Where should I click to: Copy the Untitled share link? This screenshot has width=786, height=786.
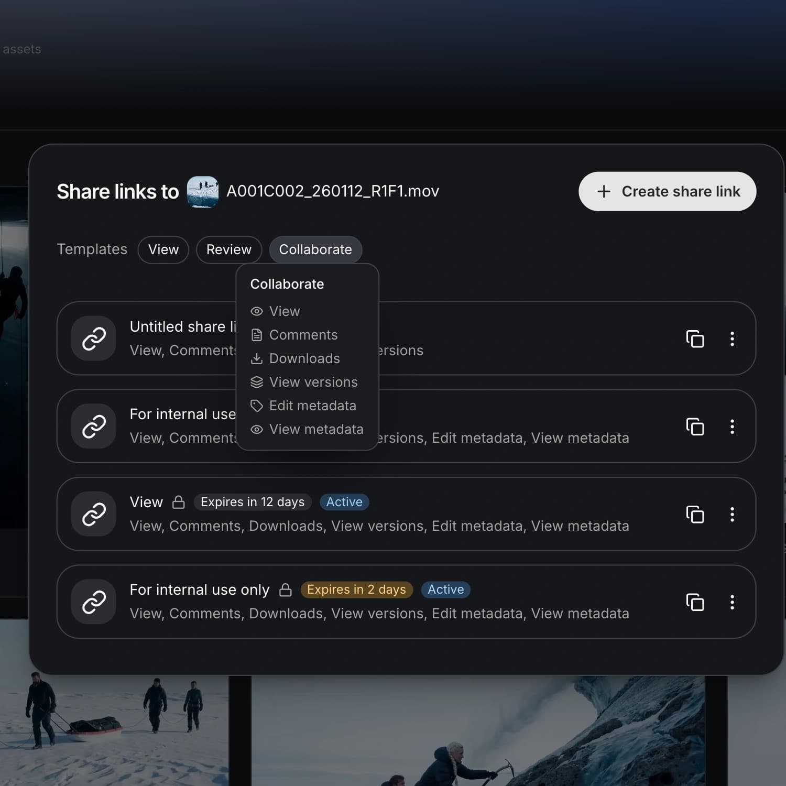[x=695, y=339]
